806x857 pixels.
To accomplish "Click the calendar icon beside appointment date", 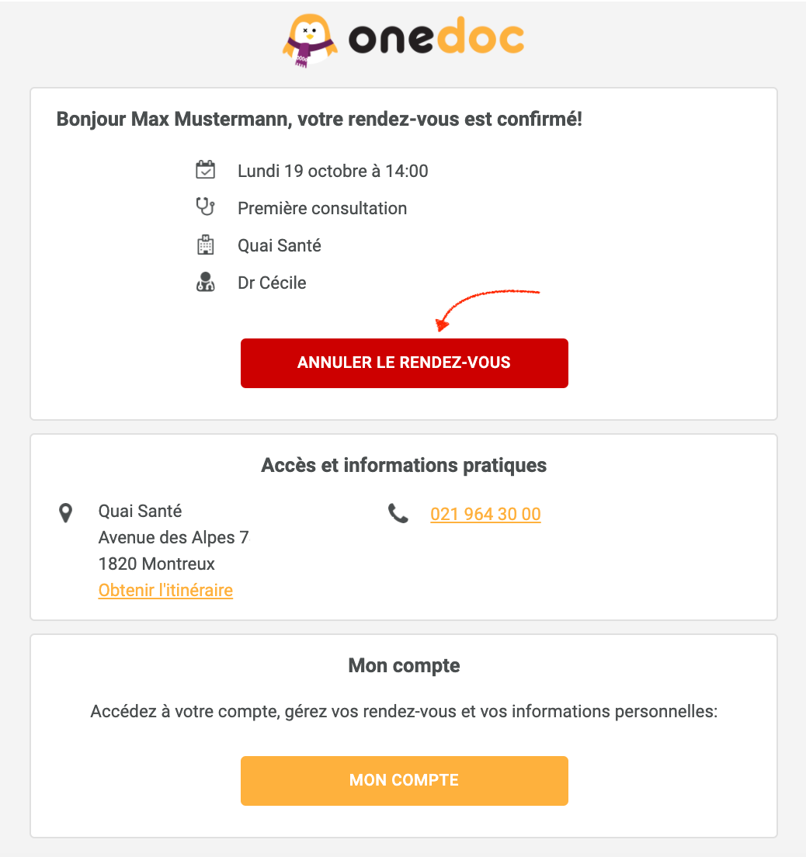I will 205,170.
